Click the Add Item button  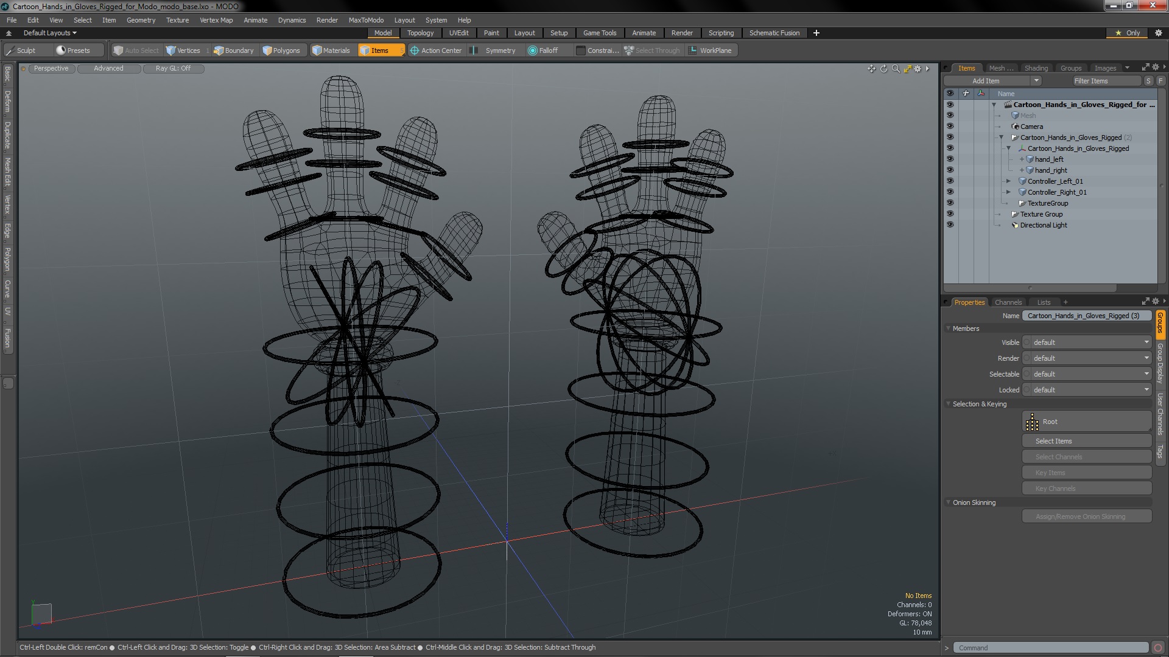[x=986, y=81]
